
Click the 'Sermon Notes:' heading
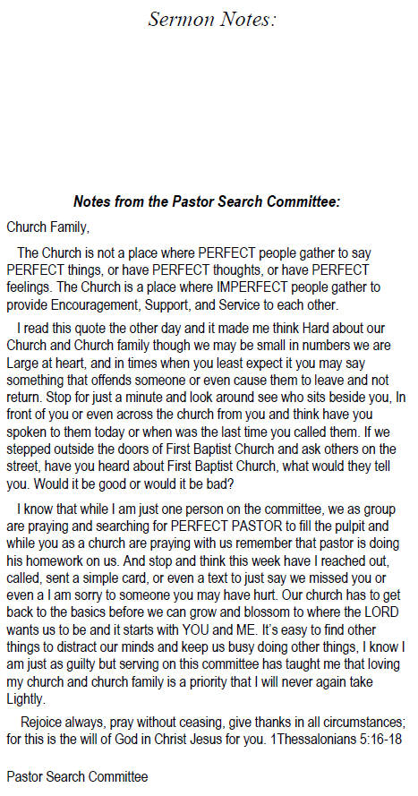click(212, 20)
